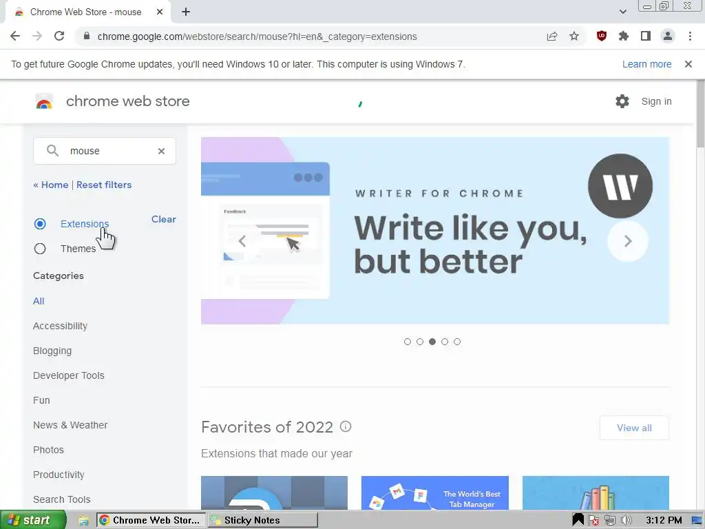The width and height of the screenshot is (705, 529).
Task: Select the Chrome Web Store - mouse tab
Action: (85, 12)
